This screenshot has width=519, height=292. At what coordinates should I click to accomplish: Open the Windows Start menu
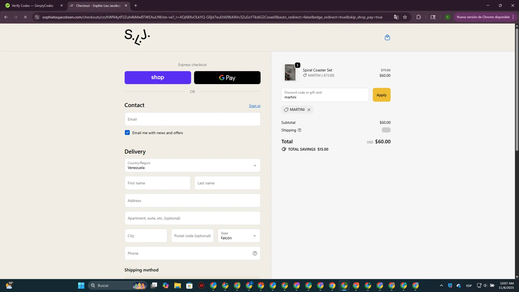[x=81, y=285]
